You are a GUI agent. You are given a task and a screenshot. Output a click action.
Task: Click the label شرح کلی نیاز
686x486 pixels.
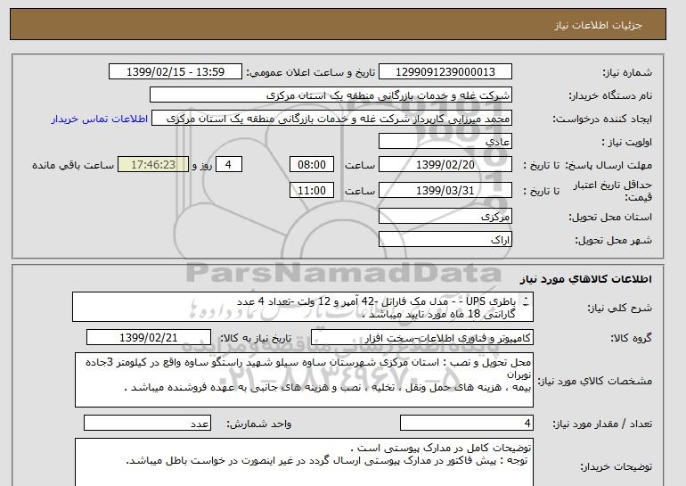pyautogui.click(x=620, y=308)
